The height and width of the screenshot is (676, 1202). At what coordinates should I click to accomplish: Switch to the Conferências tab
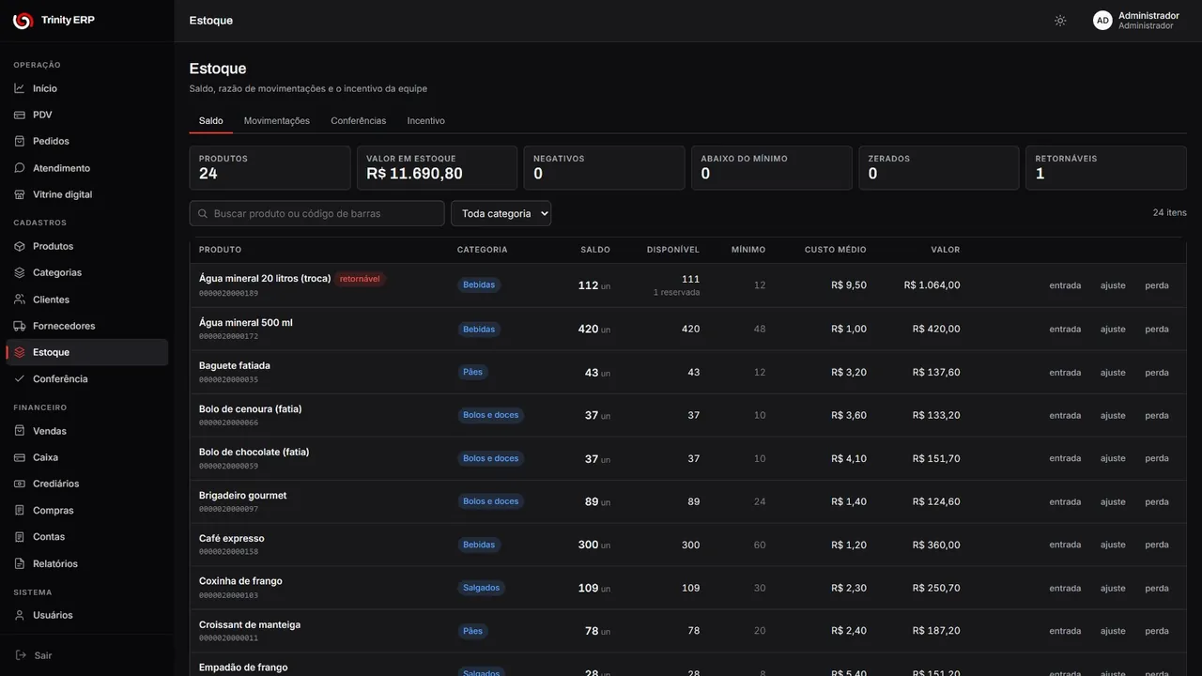pyautogui.click(x=358, y=121)
